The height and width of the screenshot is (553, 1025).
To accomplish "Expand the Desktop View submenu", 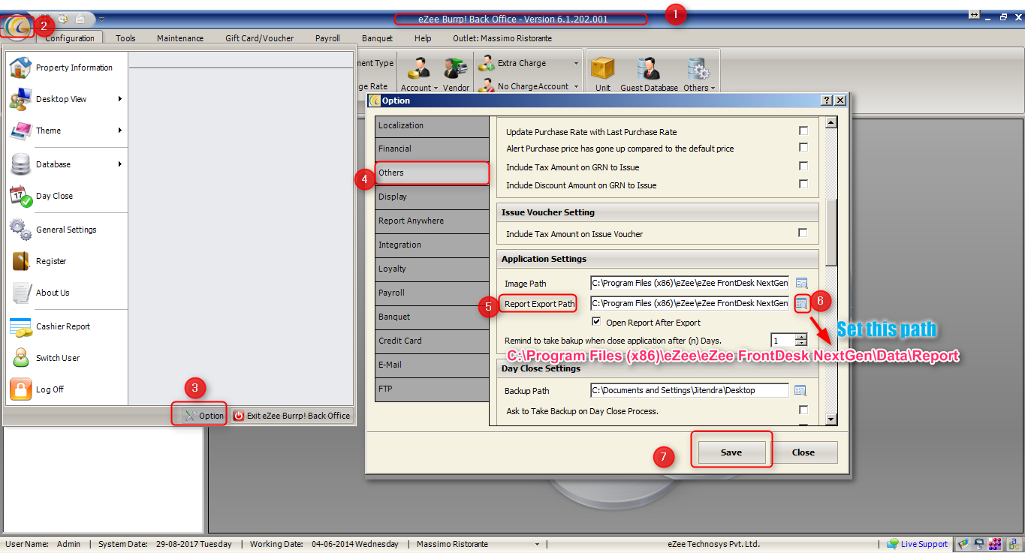I will tap(120, 99).
